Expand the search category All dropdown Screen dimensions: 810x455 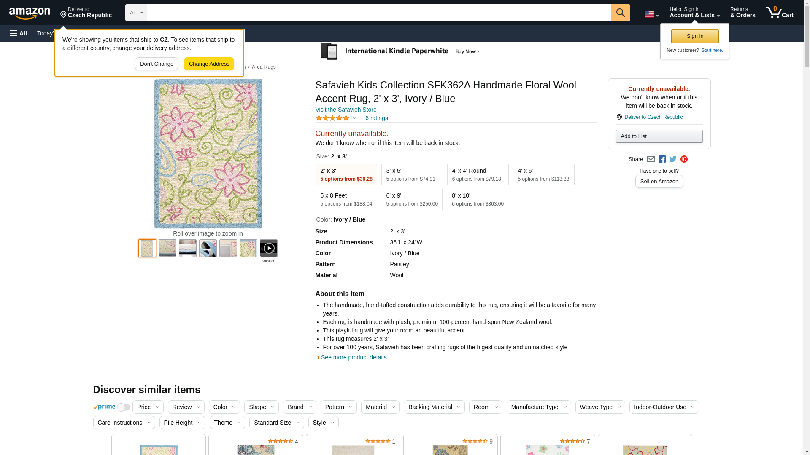click(136, 13)
